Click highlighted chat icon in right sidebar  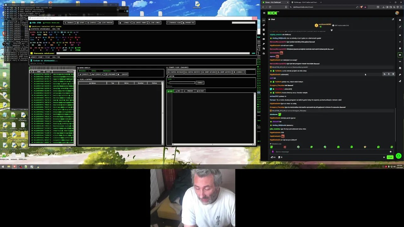pyautogui.click(x=400, y=55)
